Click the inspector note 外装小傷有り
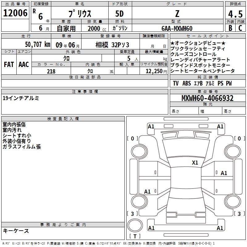247x247 pixels. coord(17,141)
